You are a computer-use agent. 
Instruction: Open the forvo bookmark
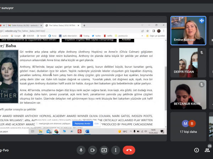point(53,36)
